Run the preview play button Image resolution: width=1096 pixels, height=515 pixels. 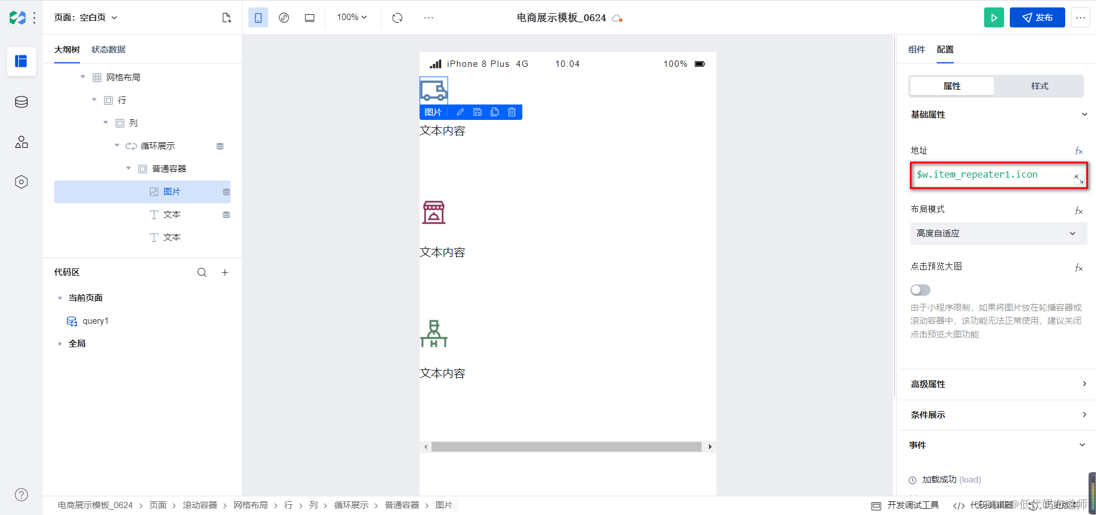(994, 18)
